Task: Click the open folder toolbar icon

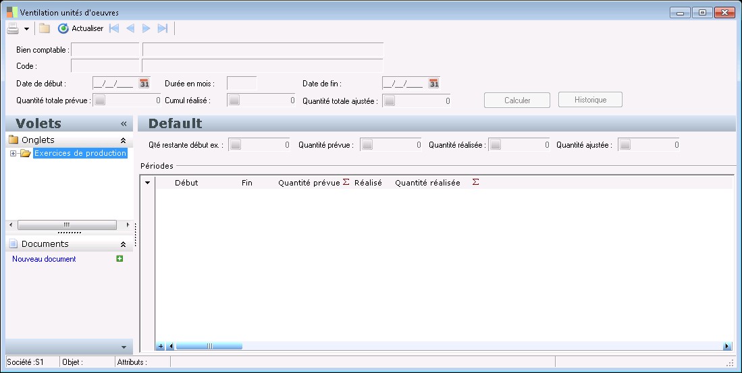Action: [x=45, y=28]
